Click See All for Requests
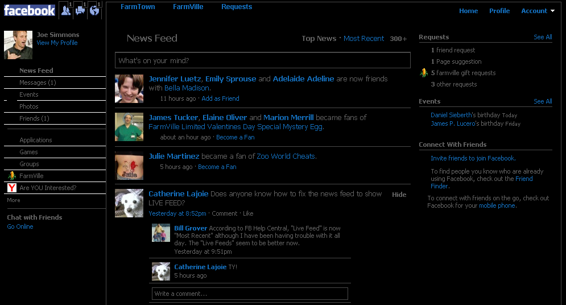566x305 pixels. [x=543, y=37]
